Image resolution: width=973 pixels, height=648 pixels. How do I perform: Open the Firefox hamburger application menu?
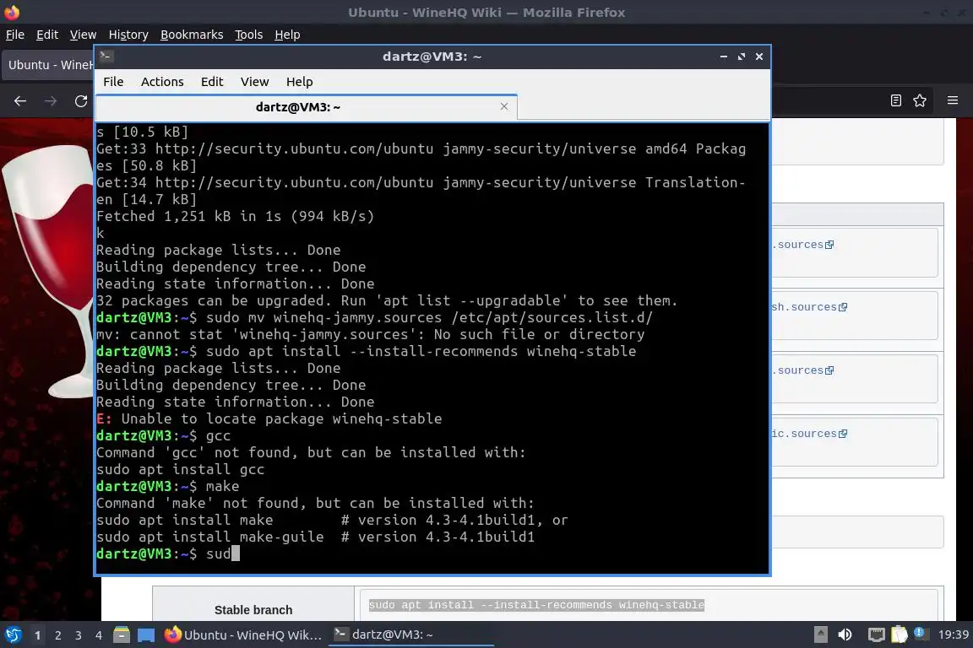[953, 100]
